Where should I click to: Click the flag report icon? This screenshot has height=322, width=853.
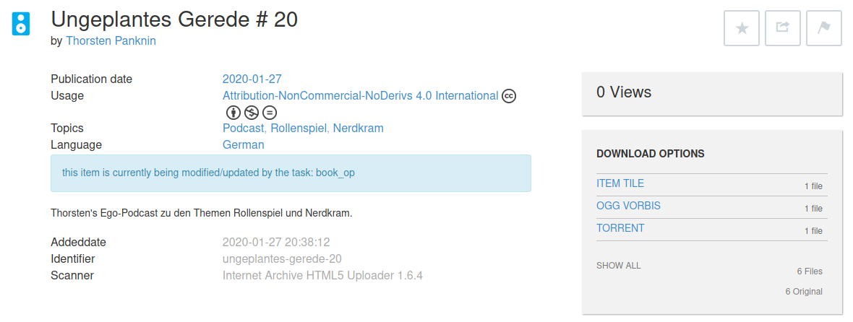823,27
